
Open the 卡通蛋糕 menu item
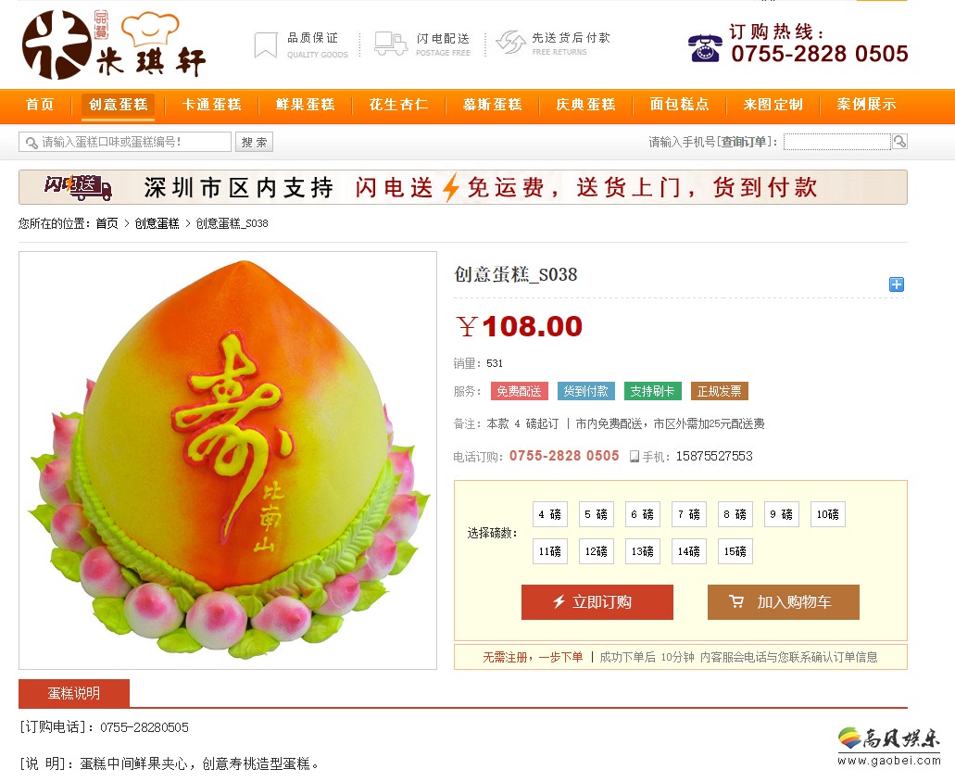[212, 105]
